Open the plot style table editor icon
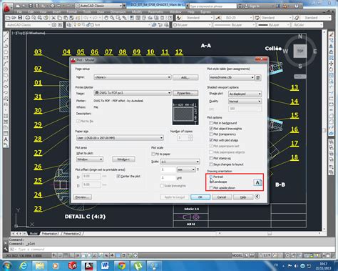This screenshot has height=271, width=338. coord(258,77)
